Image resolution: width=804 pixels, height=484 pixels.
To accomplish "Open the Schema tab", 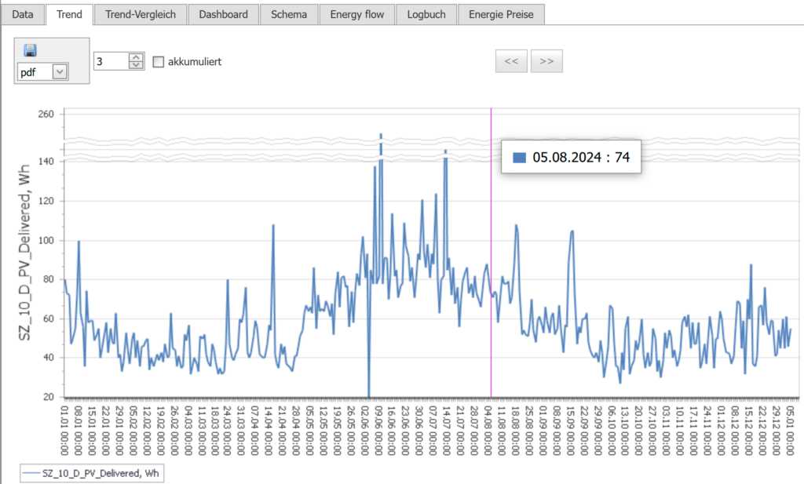I will 288,14.
